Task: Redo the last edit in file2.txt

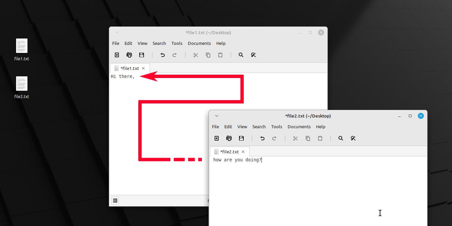Action: pos(274,138)
